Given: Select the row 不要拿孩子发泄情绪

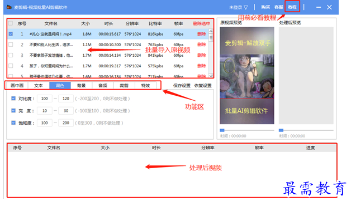Looking at the screenshot, I should click(x=108, y=55).
